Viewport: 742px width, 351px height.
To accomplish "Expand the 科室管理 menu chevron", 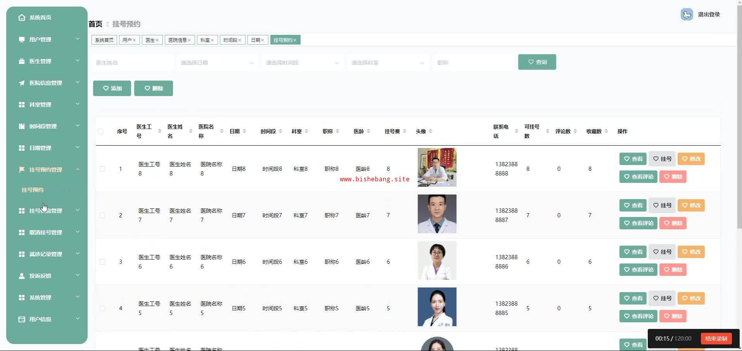I will [x=78, y=104].
